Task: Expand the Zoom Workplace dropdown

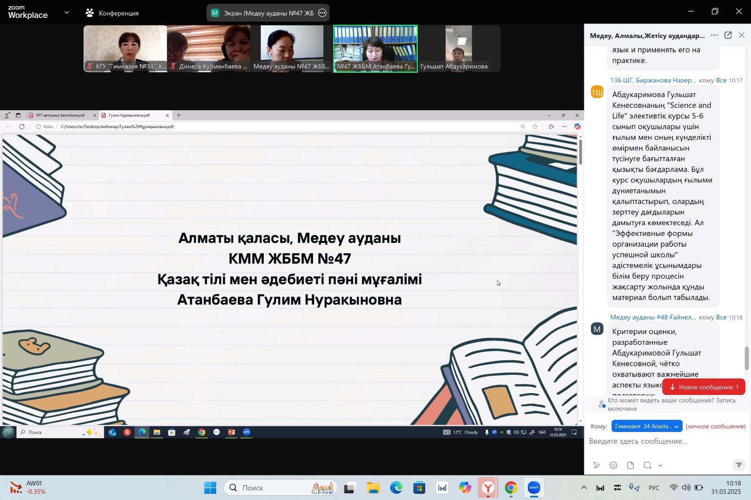Action: (67, 13)
